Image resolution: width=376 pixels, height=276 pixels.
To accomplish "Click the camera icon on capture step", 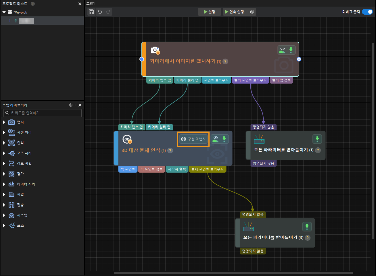I will click(156, 51).
